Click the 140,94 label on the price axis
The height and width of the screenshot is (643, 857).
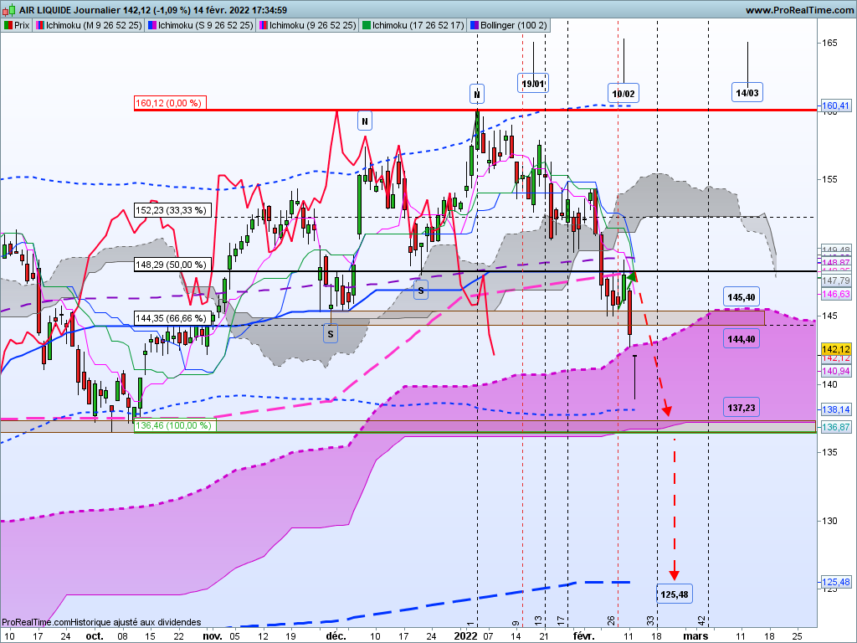(836, 371)
